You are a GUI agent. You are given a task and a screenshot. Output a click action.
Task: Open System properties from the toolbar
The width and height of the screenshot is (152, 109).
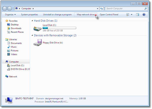(30, 15)
